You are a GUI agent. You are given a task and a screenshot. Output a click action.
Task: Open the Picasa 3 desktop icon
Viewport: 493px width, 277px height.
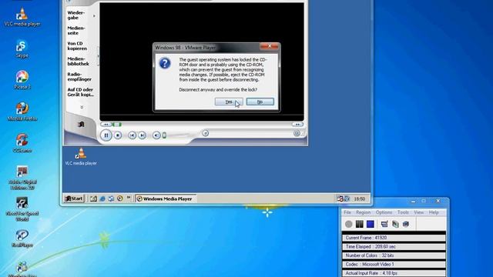pyautogui.click(x=22, y=80)
